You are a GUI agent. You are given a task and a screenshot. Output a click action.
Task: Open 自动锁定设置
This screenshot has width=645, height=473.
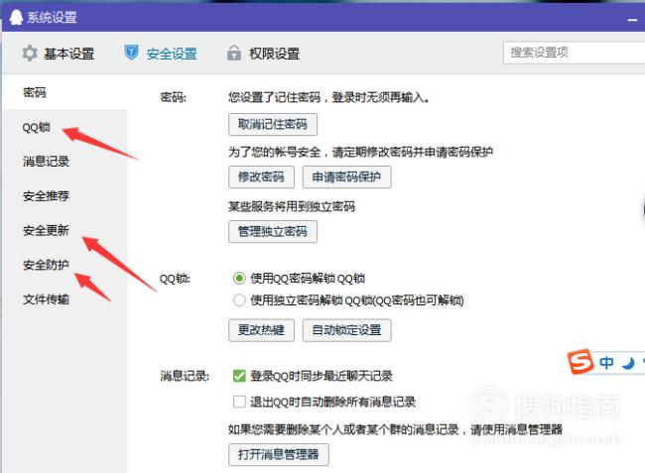pos(346,330)
